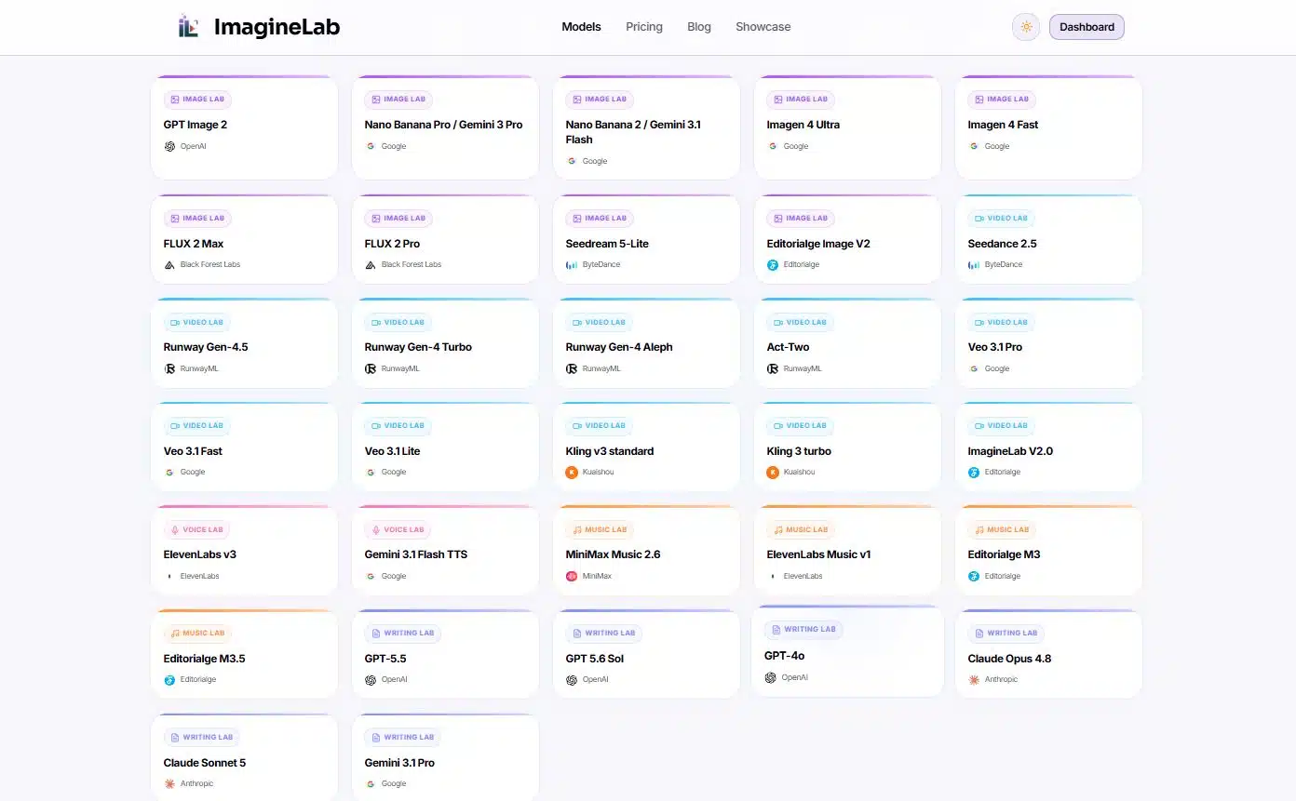Click Kuaishou icon under Kling 3 turbo

tap(773, 472)
